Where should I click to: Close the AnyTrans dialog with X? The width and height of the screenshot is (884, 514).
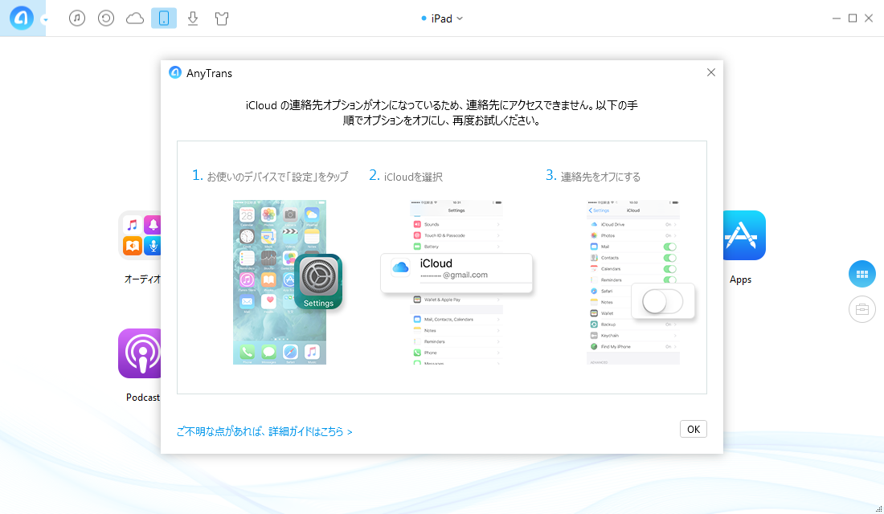click(x=711, y=72)
